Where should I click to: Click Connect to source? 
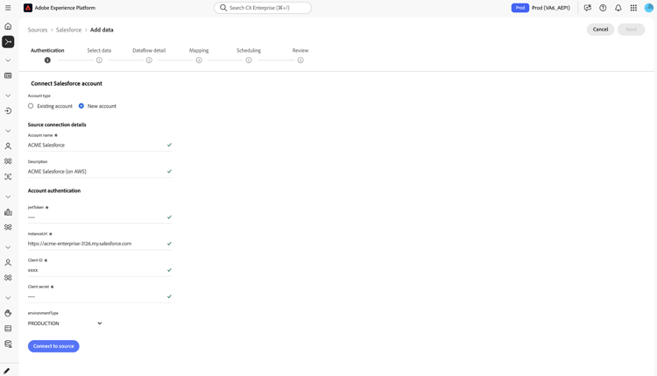click(53, 346)
